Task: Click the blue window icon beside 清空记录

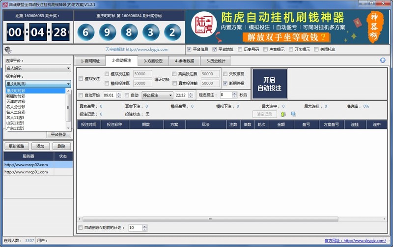Action: coord(294,114)
